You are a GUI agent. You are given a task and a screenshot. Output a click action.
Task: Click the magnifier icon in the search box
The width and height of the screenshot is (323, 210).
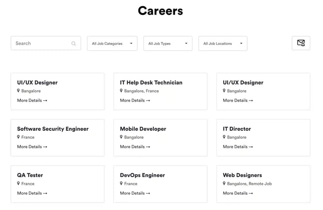click(74, 43)
